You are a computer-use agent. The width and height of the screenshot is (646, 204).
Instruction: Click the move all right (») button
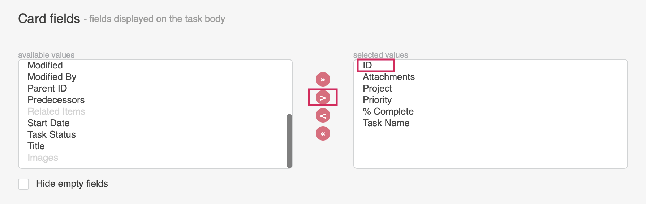tap(323, 80)
